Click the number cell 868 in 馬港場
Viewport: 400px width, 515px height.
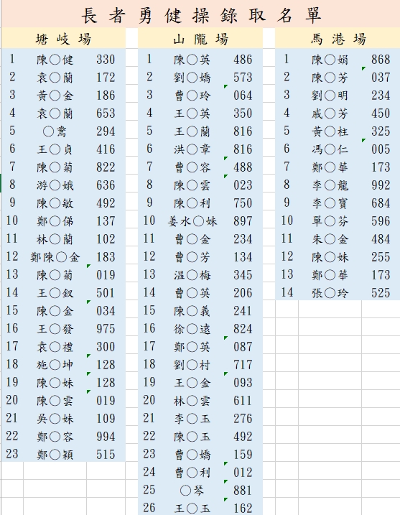pyautogui.click(x=381, y=59)
